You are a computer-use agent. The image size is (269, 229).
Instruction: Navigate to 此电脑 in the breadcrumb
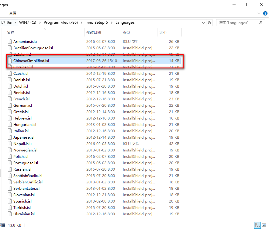click(x=6, y=23)
